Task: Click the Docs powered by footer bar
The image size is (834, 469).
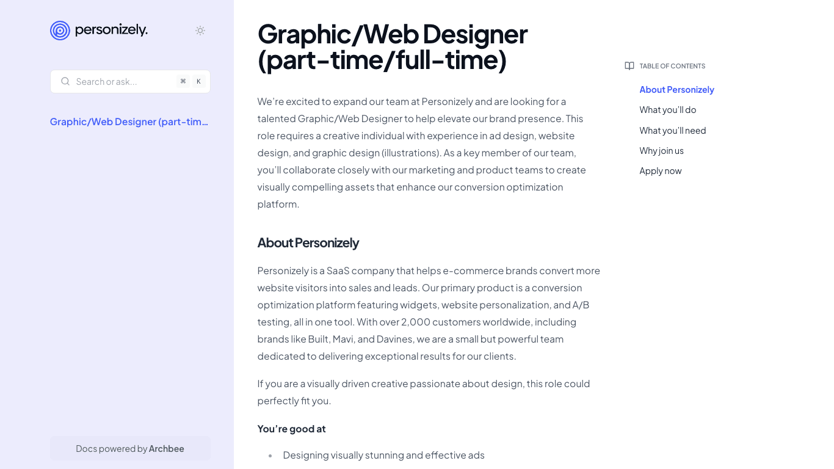Action: [x=130, y=448]
